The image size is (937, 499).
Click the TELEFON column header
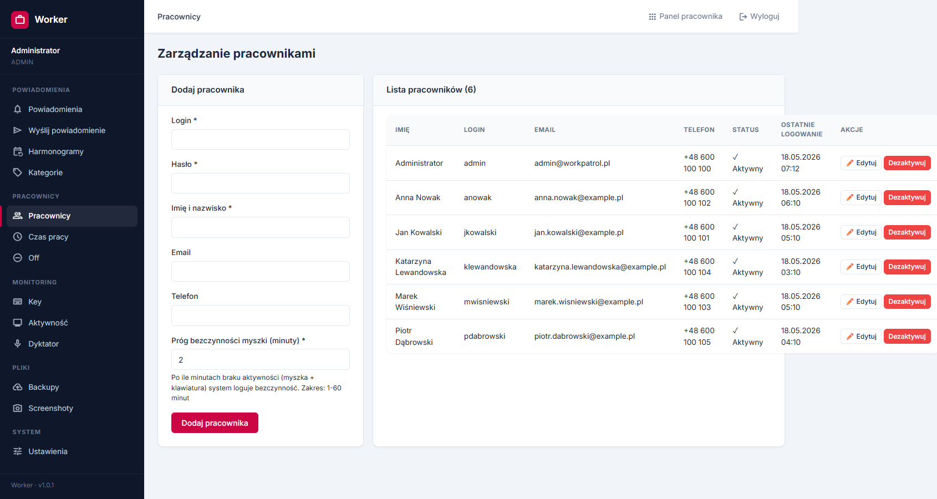[x=699, y=130]
